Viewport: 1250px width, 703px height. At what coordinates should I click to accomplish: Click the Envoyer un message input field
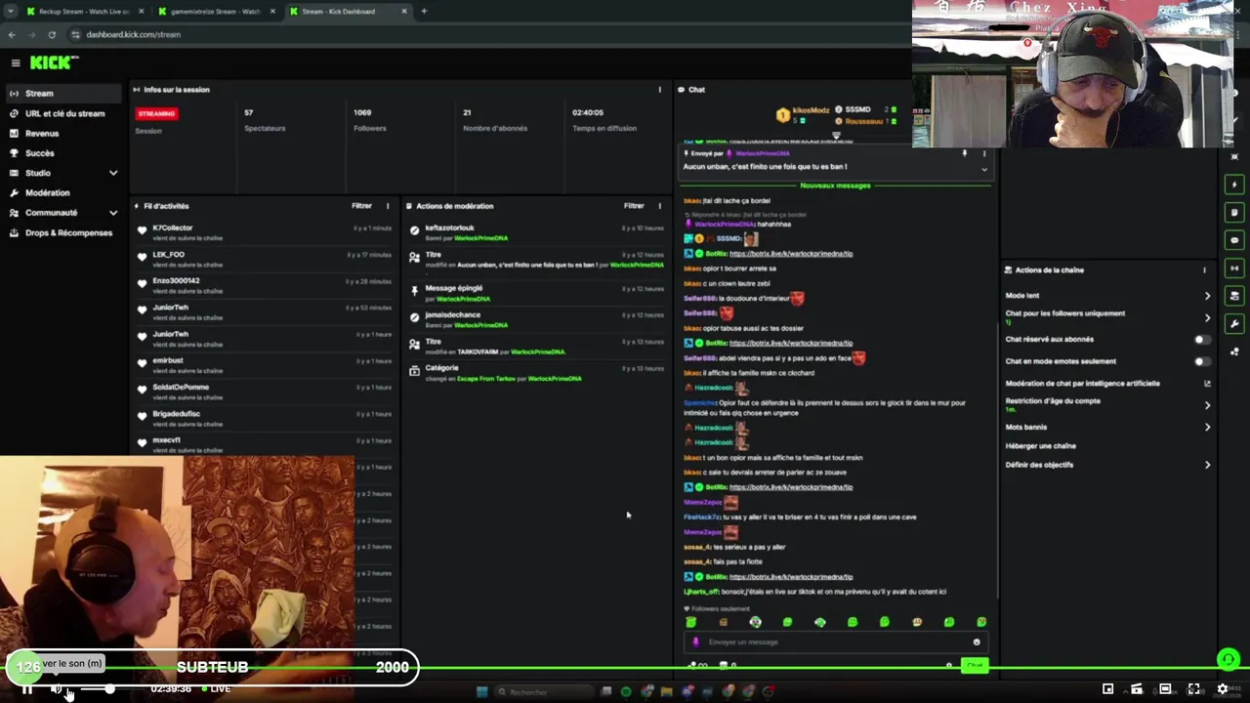(835, 641)
